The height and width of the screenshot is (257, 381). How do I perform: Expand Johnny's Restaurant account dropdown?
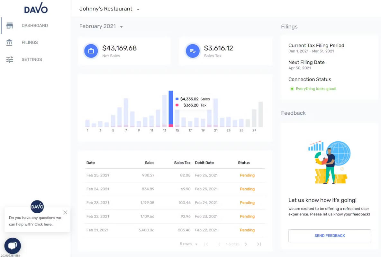(x=138, y=9)
